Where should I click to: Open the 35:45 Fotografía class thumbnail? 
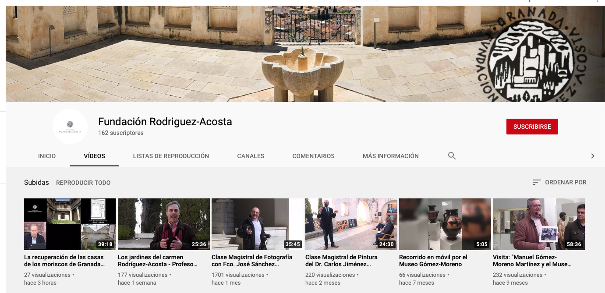(258, 224)
